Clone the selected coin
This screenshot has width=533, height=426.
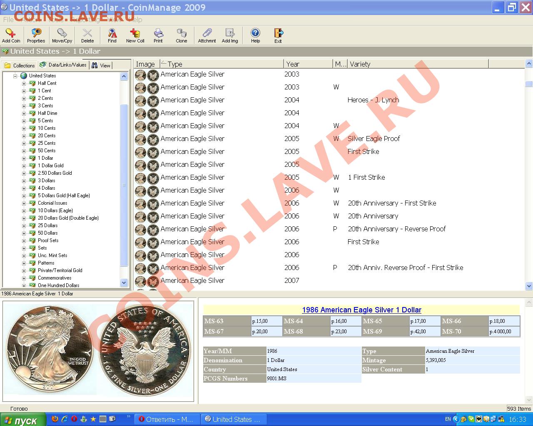(x=182, y=35)
